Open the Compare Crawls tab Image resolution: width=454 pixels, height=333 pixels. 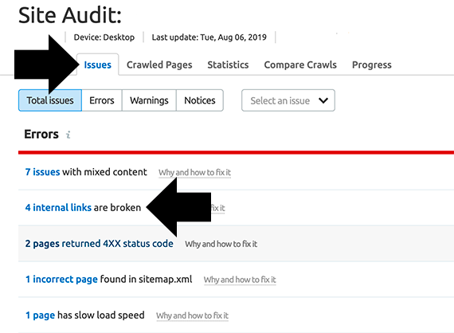300,65
